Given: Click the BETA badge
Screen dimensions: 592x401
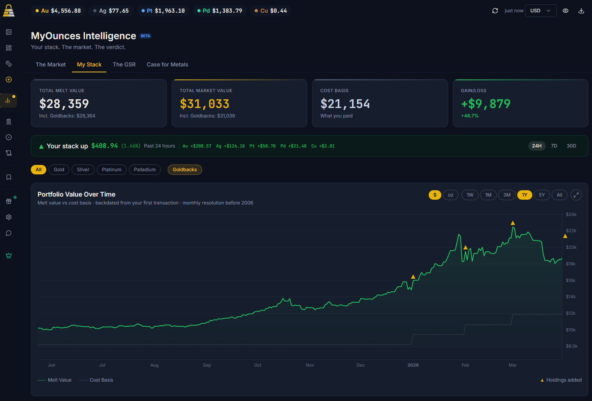Looking at the screenshot, I should coord(146,36).
